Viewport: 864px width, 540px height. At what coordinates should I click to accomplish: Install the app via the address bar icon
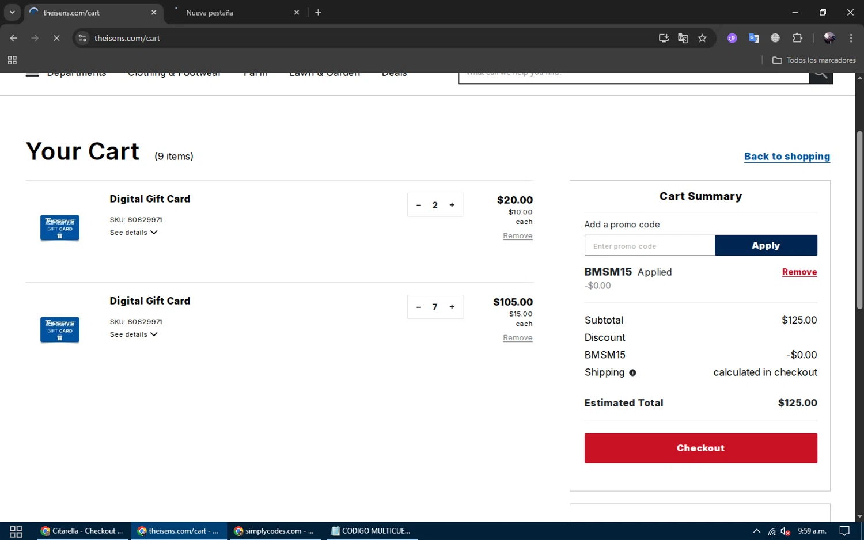tap(664, 38)
